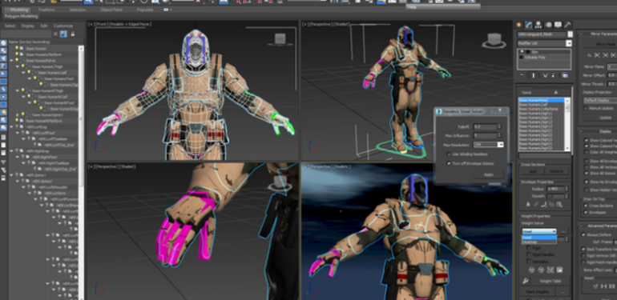617x300 pixels.
Task: Click the wrench icon beside Weight Table
Action: pos(525,281)
